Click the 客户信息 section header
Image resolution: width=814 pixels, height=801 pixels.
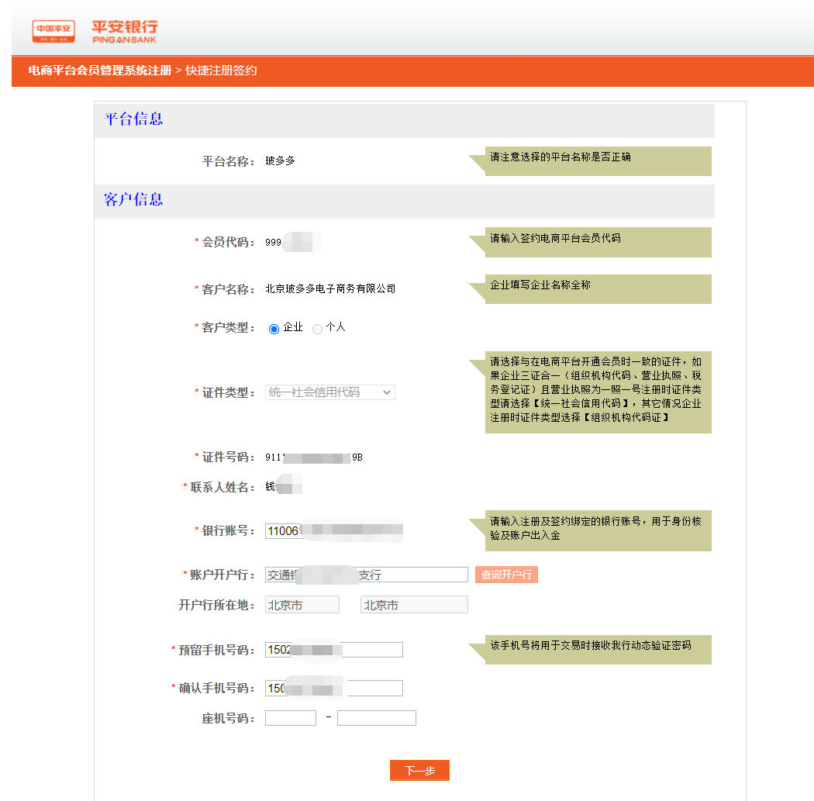coord(133,200)
